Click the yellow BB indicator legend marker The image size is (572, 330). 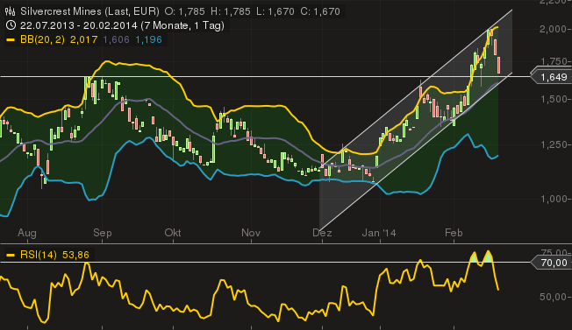pyautogui.click(x=11, y=39)
